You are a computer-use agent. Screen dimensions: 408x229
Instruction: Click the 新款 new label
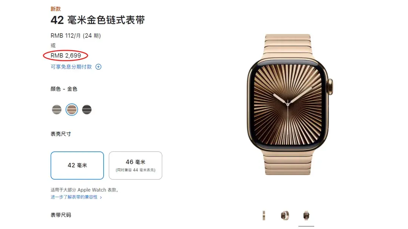point(56,9)
